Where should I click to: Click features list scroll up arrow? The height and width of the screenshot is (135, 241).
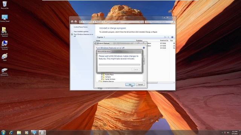(144, 57)
